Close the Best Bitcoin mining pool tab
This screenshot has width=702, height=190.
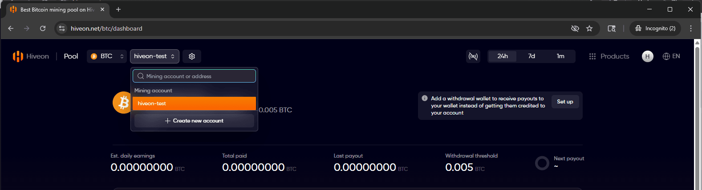102,9
